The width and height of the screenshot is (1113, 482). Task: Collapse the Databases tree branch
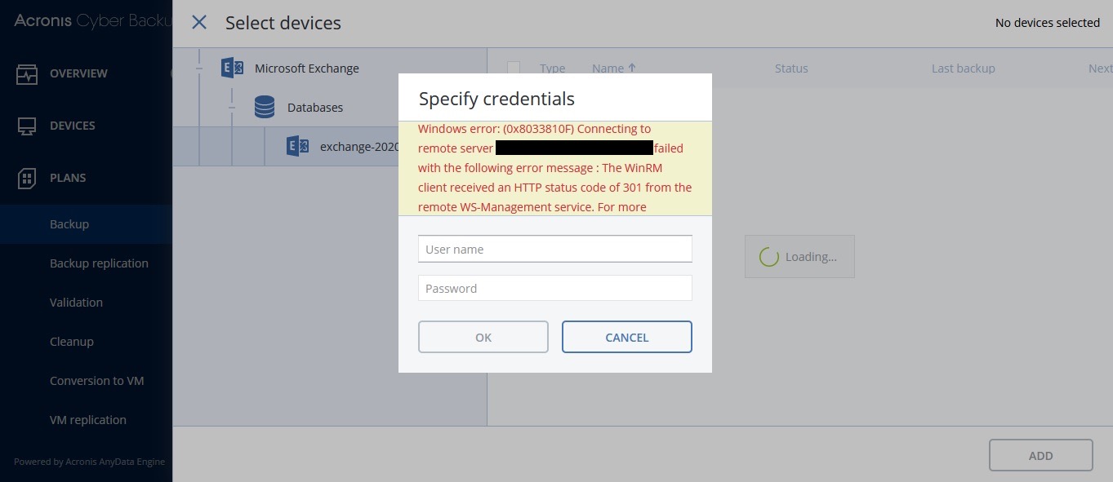[232, 108]
